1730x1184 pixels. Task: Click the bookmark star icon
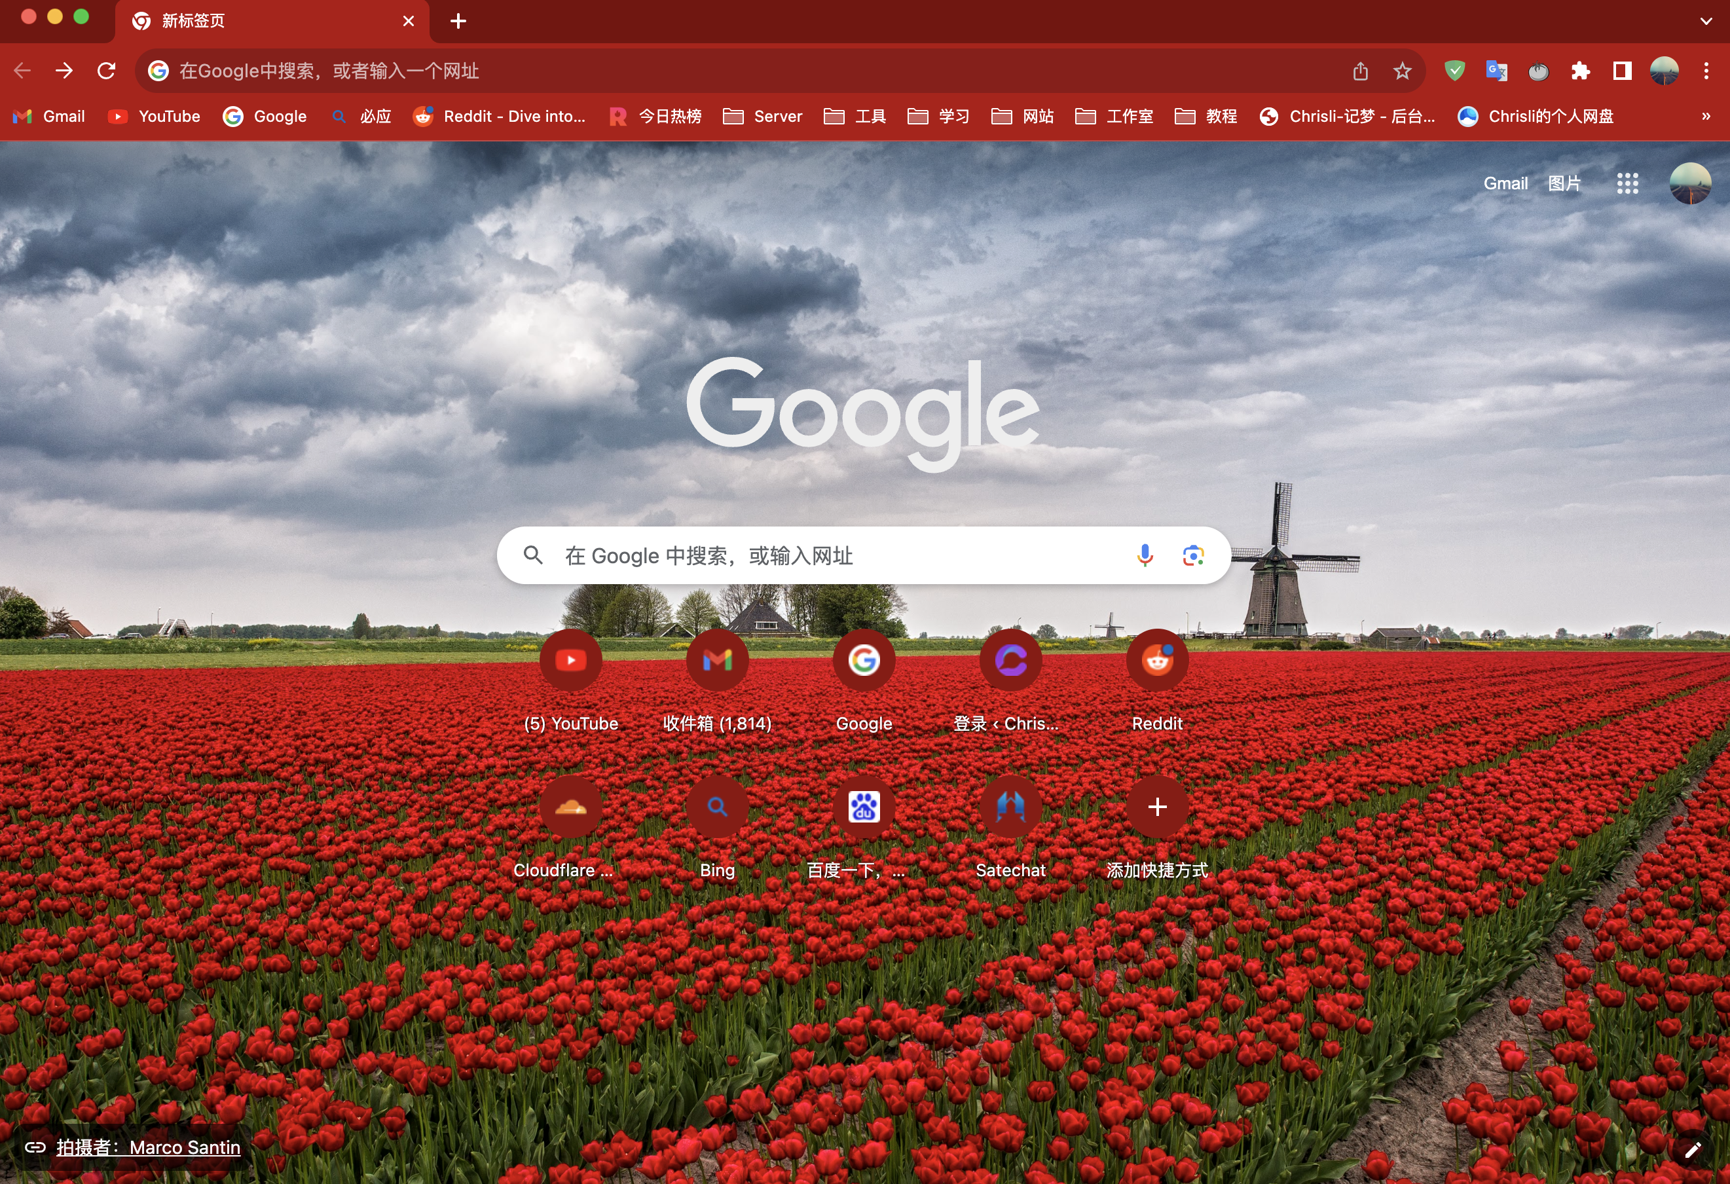click(1402, 71)
